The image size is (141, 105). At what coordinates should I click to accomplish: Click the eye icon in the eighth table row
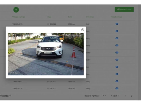coord(117,74)
